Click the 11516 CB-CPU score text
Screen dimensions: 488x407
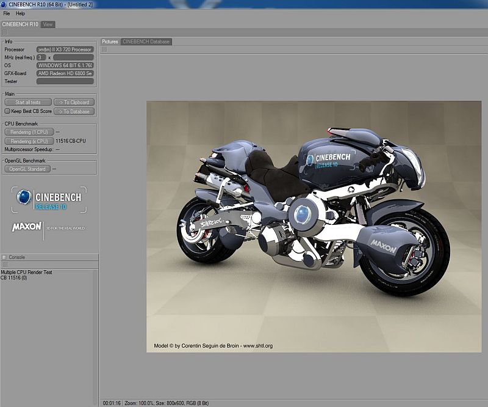71,141
